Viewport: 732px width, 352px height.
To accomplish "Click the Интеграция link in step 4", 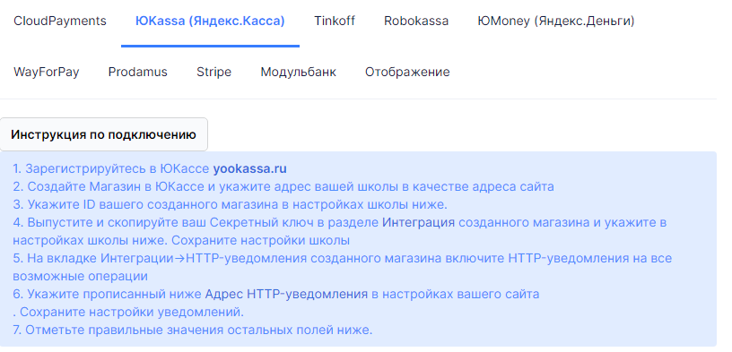I will 418,222.
